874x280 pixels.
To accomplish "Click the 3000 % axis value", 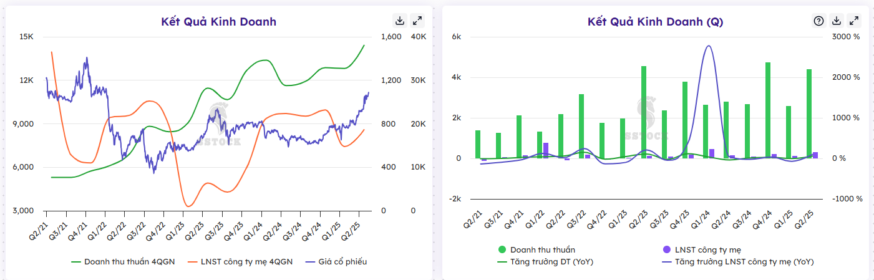I will tap(847, 37).
